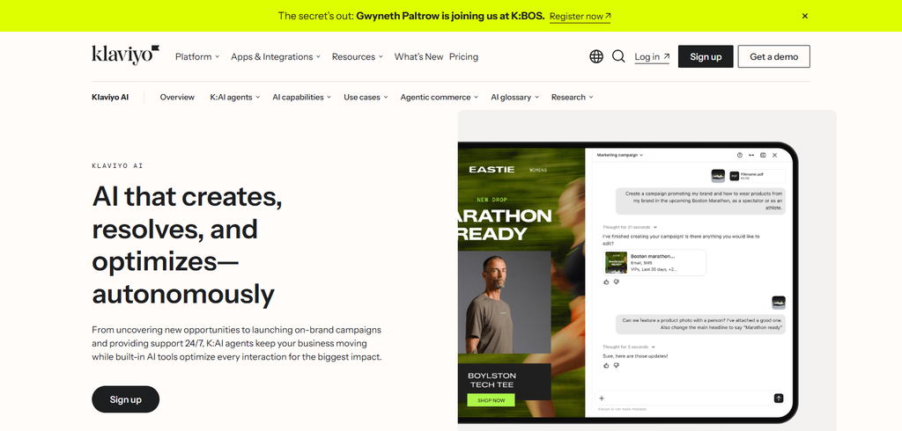902x431 pixels.
Task: Expand AI capabilities submenu
Action: pos(301,97)
